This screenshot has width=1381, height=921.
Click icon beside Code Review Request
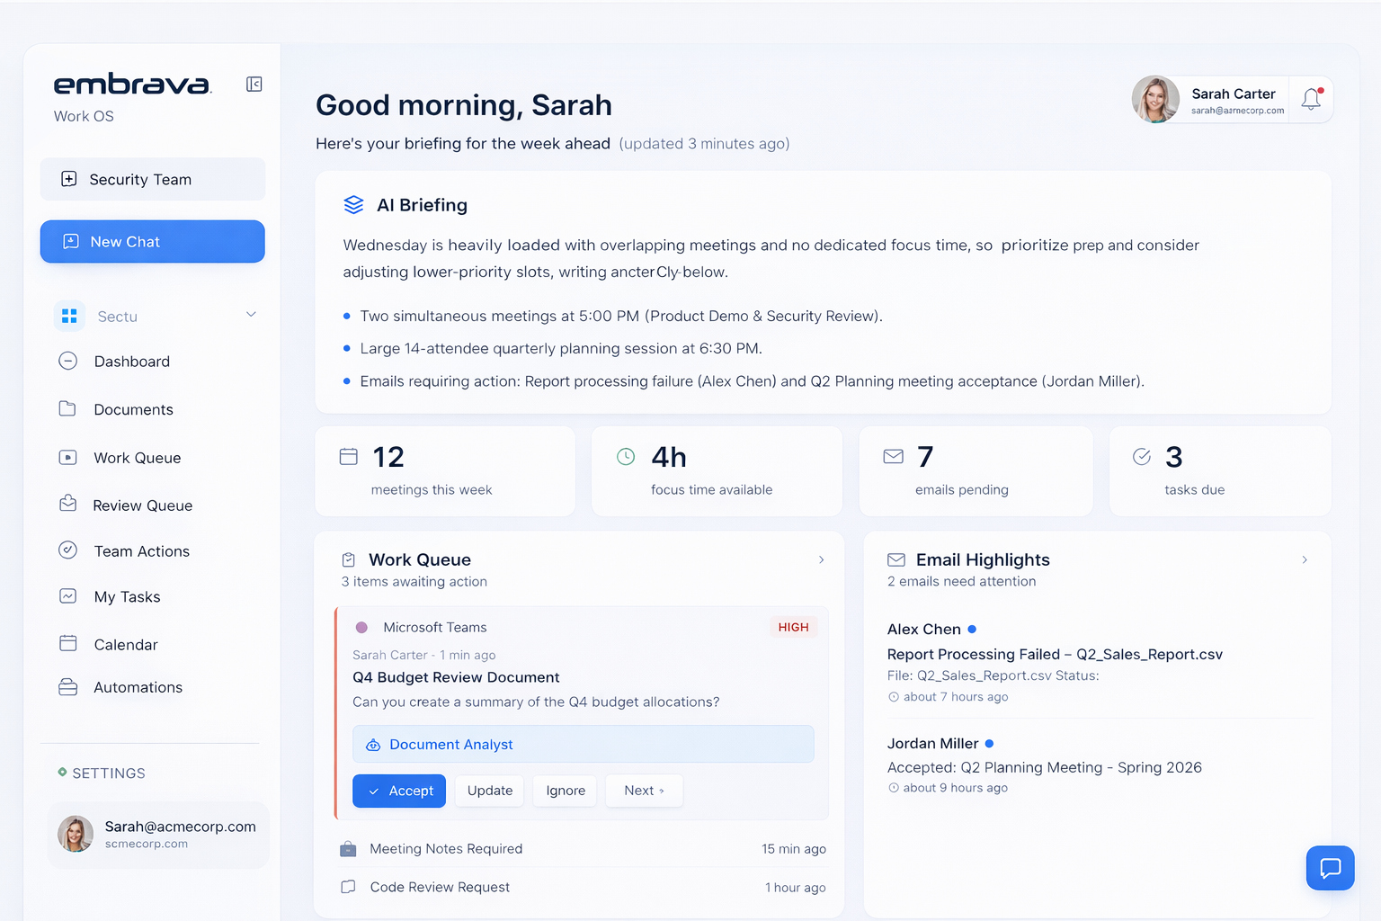(x=348, y=887)
